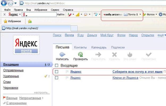The image size is (166, 106).
Task: Switch to the Подписки tab
Action: point(118,47)
